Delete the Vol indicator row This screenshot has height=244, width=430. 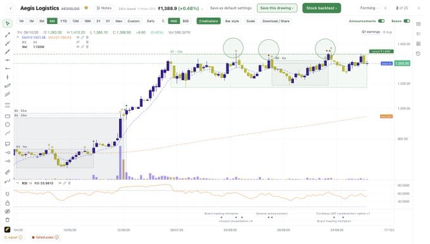(87, 47)
